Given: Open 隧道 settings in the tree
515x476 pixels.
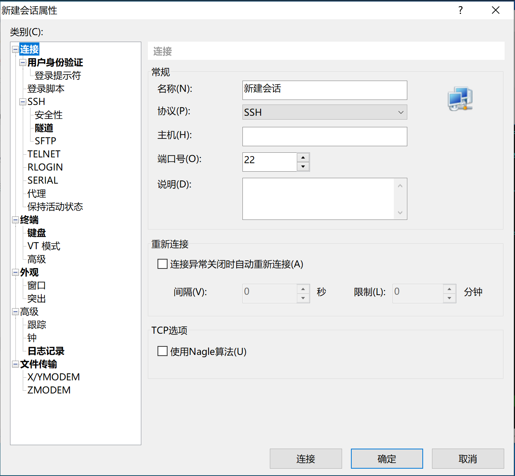Looking at the screenshot, I should [44, 128].
